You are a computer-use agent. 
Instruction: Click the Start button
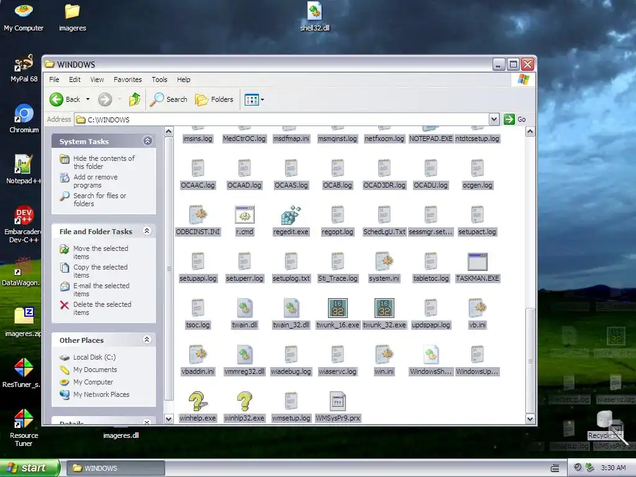tap(29, 468)
